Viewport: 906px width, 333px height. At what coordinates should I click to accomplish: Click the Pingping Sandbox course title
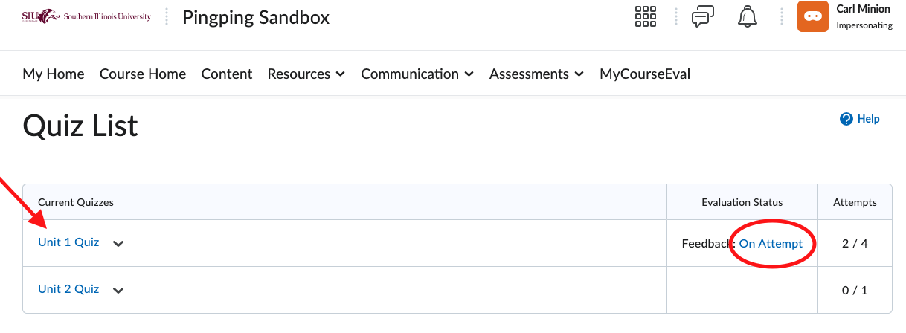256,16
